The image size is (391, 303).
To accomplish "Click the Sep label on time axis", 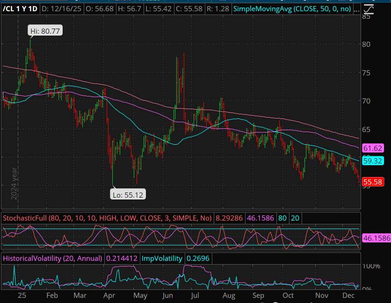I will pyautogui.click(x=258, y=296).
